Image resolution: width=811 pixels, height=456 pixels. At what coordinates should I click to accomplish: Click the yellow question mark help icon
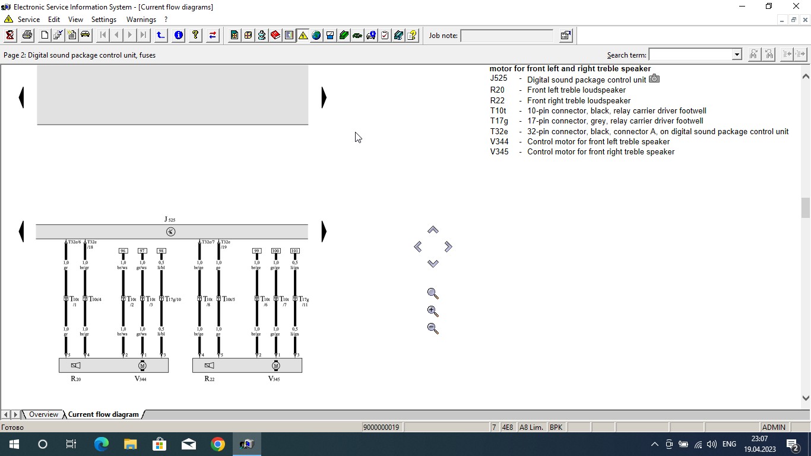[x=195, y=36]
